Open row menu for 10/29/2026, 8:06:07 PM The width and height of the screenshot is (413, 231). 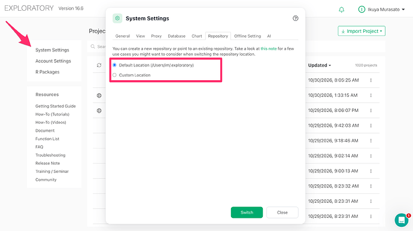pyautogui.click(x=371, y=110)
